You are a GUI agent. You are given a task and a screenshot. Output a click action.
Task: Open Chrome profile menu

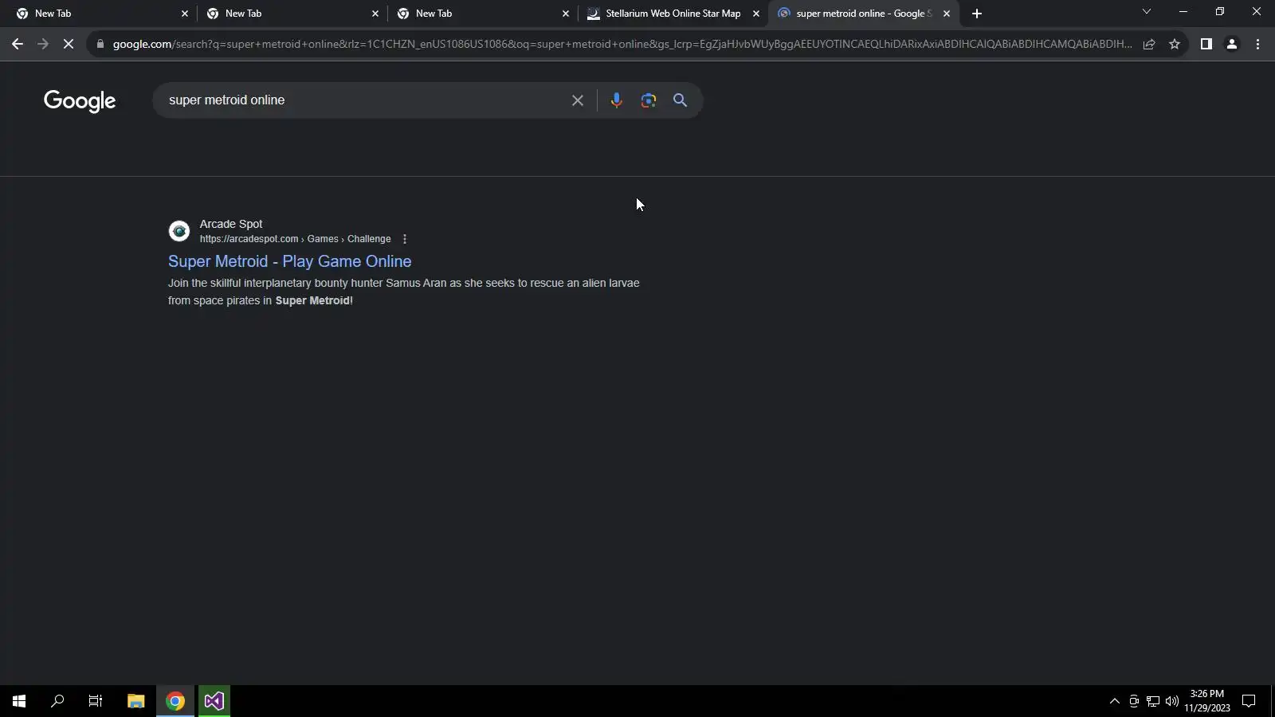1232,45
